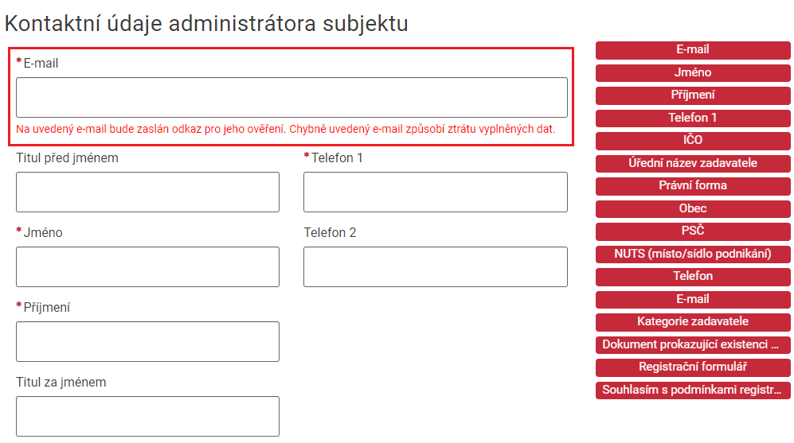The width and height of the screenshot is (794, 443).
Task: Focus the Příjmení text input box
Action: click(147, 341)
